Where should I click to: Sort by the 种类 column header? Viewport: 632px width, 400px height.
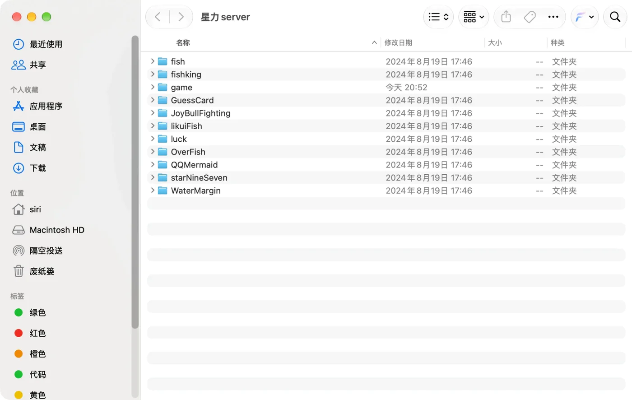(558, 42)
